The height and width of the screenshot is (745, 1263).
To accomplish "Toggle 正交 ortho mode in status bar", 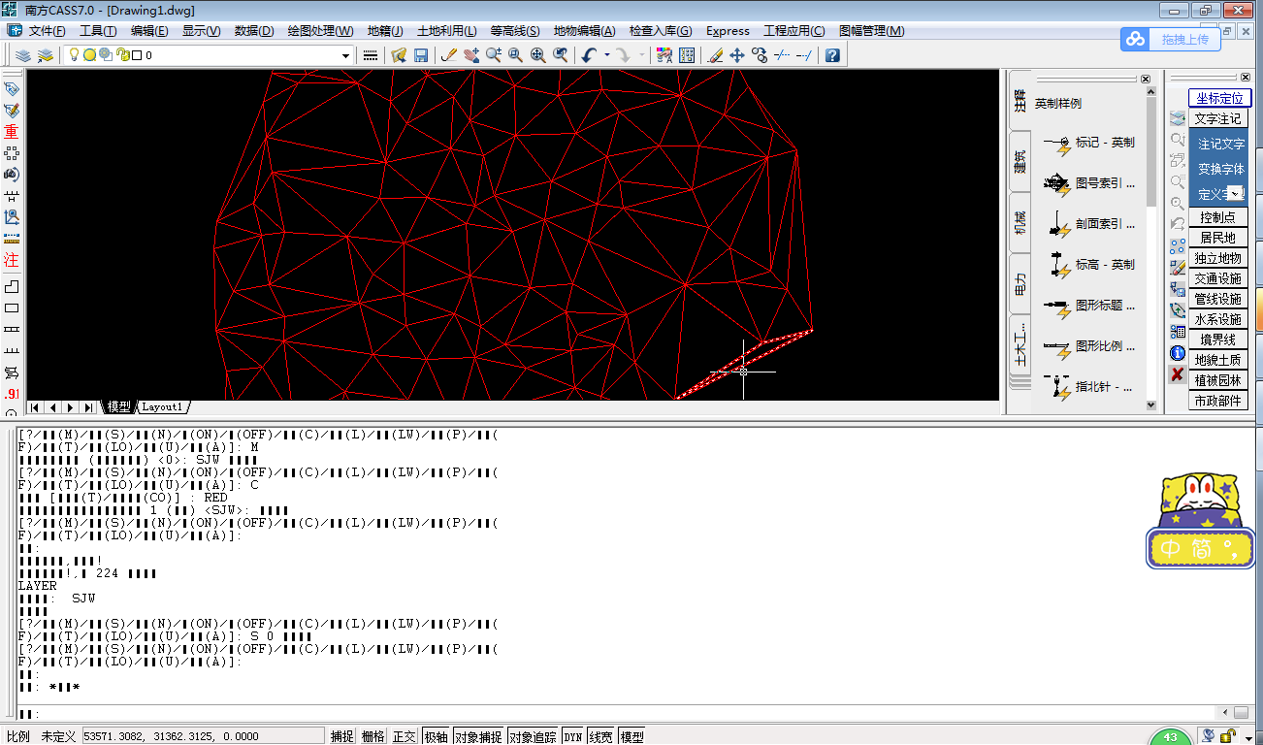I will coord(404,736).
